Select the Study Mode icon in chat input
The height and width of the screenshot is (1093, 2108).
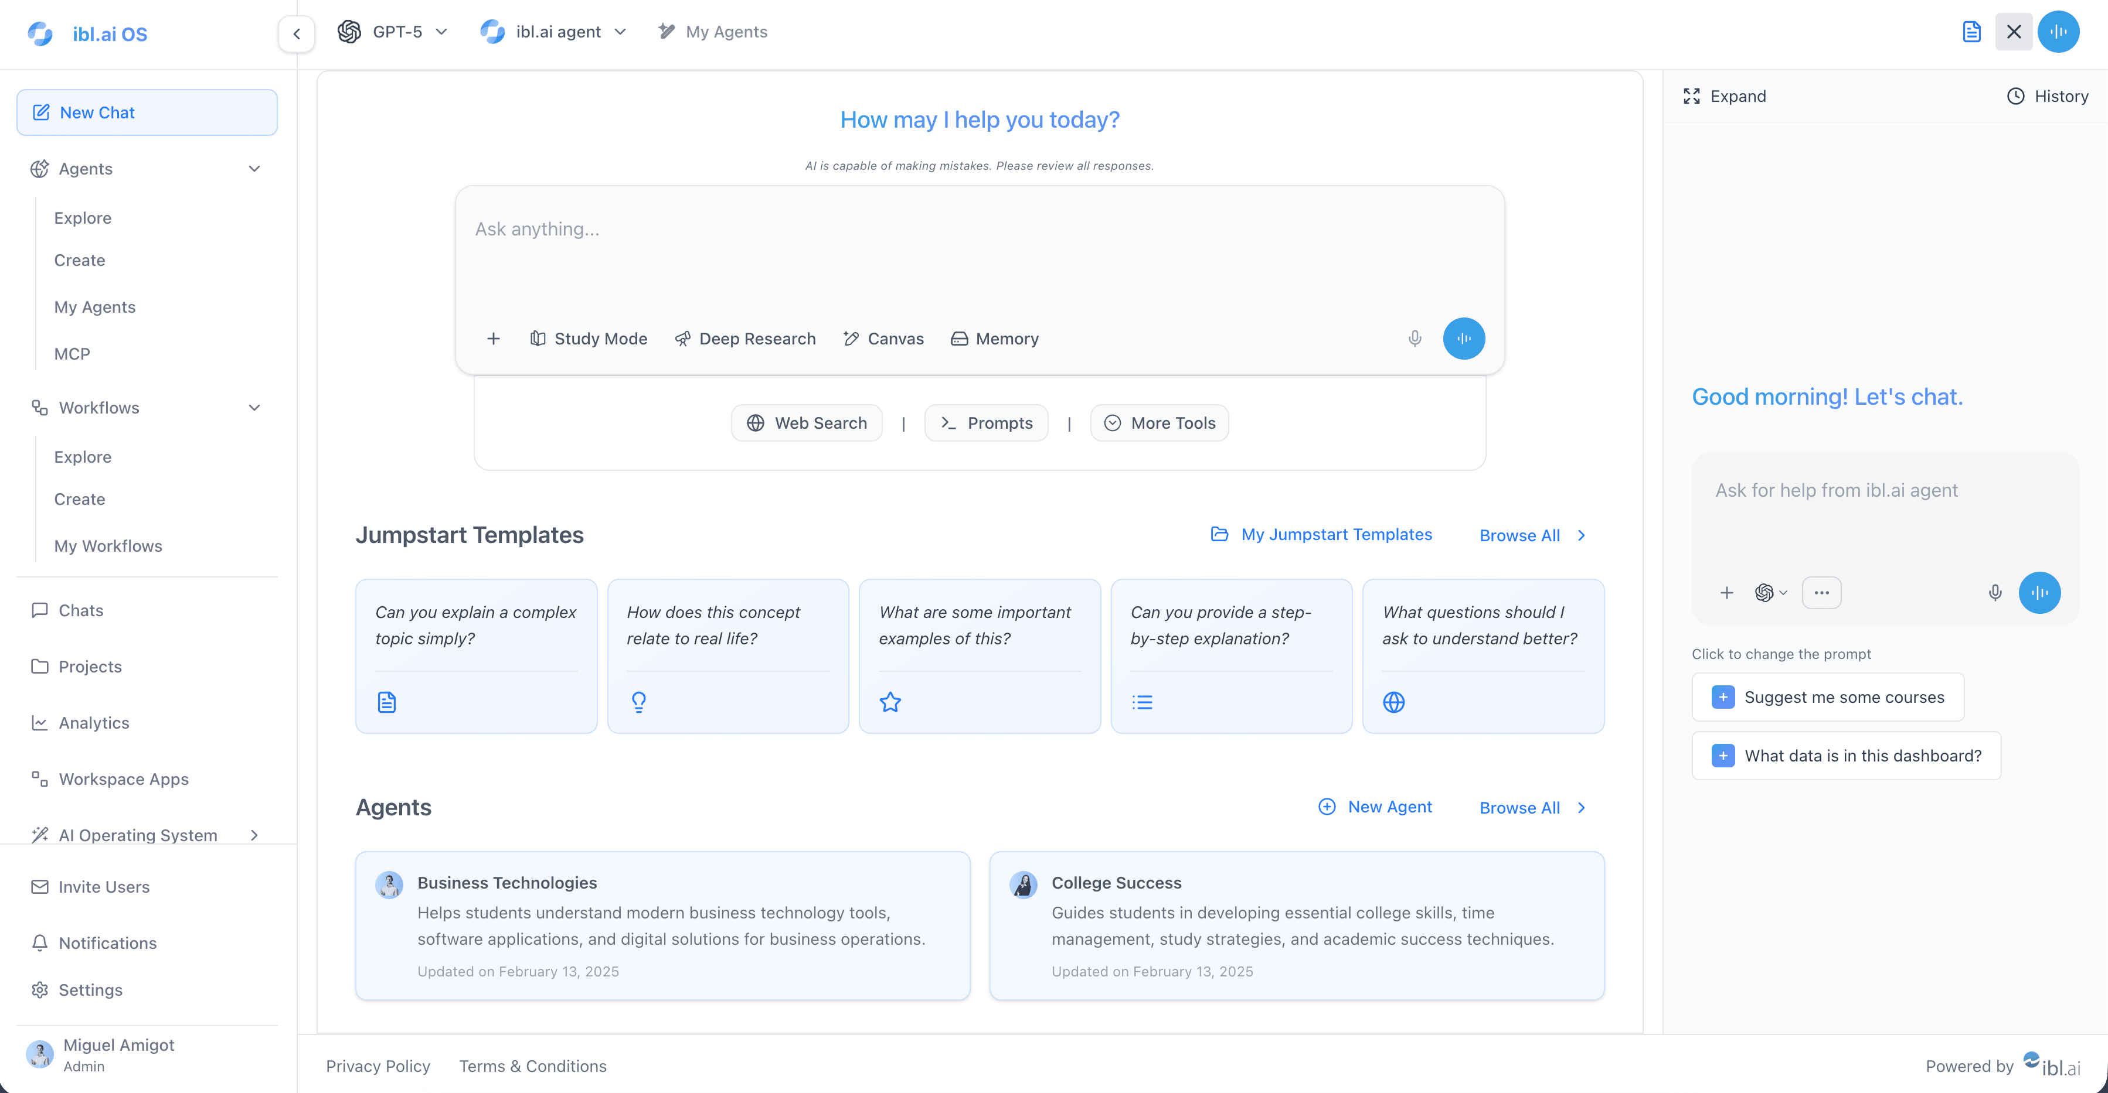pos(539,339)
